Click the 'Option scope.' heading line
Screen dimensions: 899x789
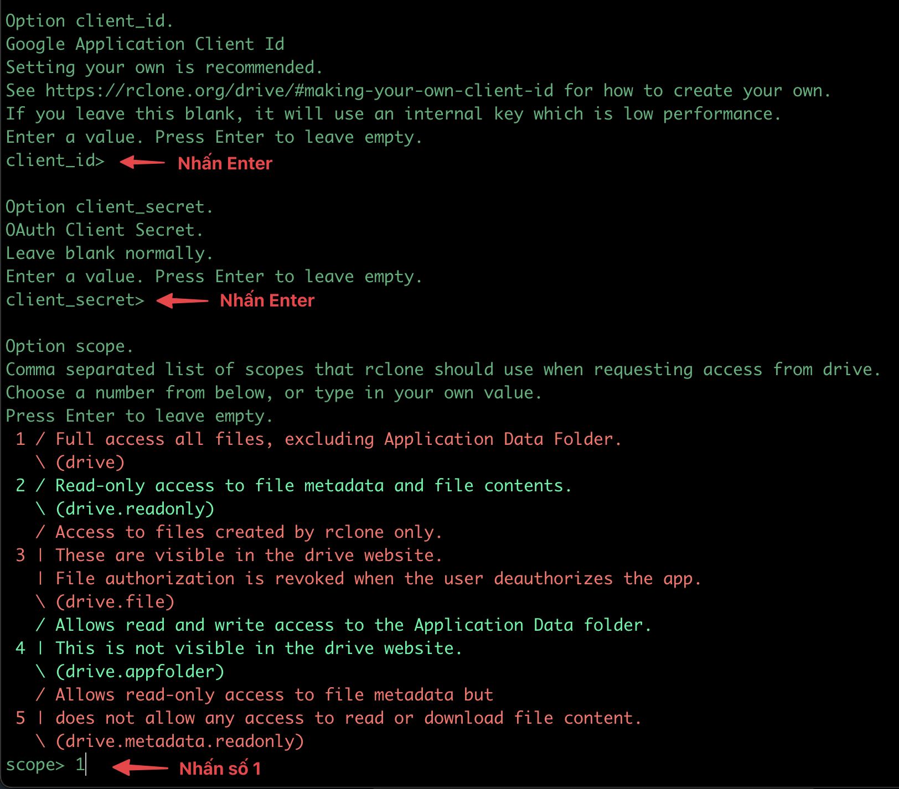[69, 346]
